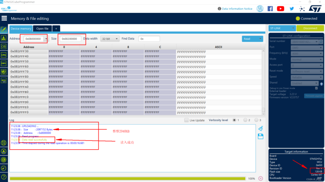The image size is (325, 182).
Task: Open the Erasing & Programming download icon
Action: click(4, 38)
